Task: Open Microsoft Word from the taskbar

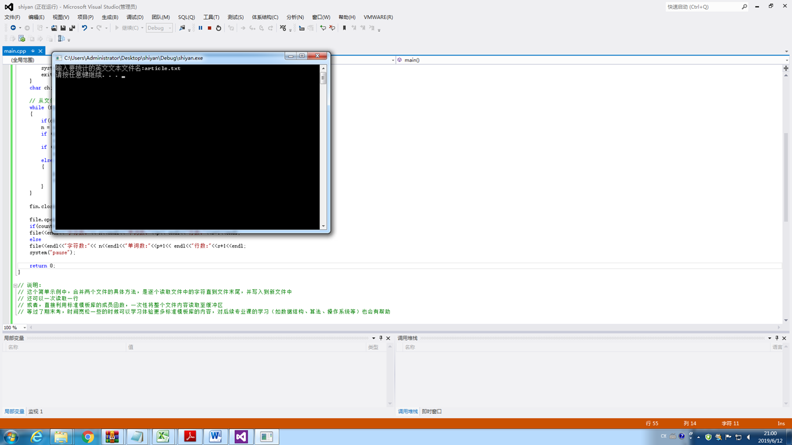Action: (x=215, y=436)
